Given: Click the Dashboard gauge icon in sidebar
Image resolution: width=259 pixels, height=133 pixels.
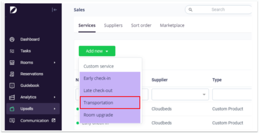Looking at the screenshot, I should pos(12,39).
